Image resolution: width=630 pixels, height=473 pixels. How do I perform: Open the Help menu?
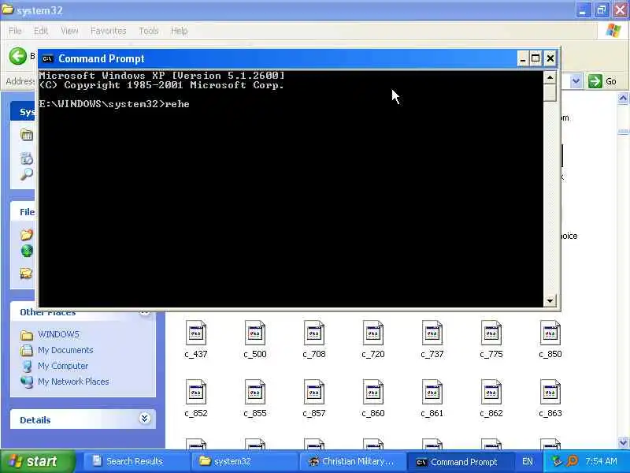click(180, 31)
